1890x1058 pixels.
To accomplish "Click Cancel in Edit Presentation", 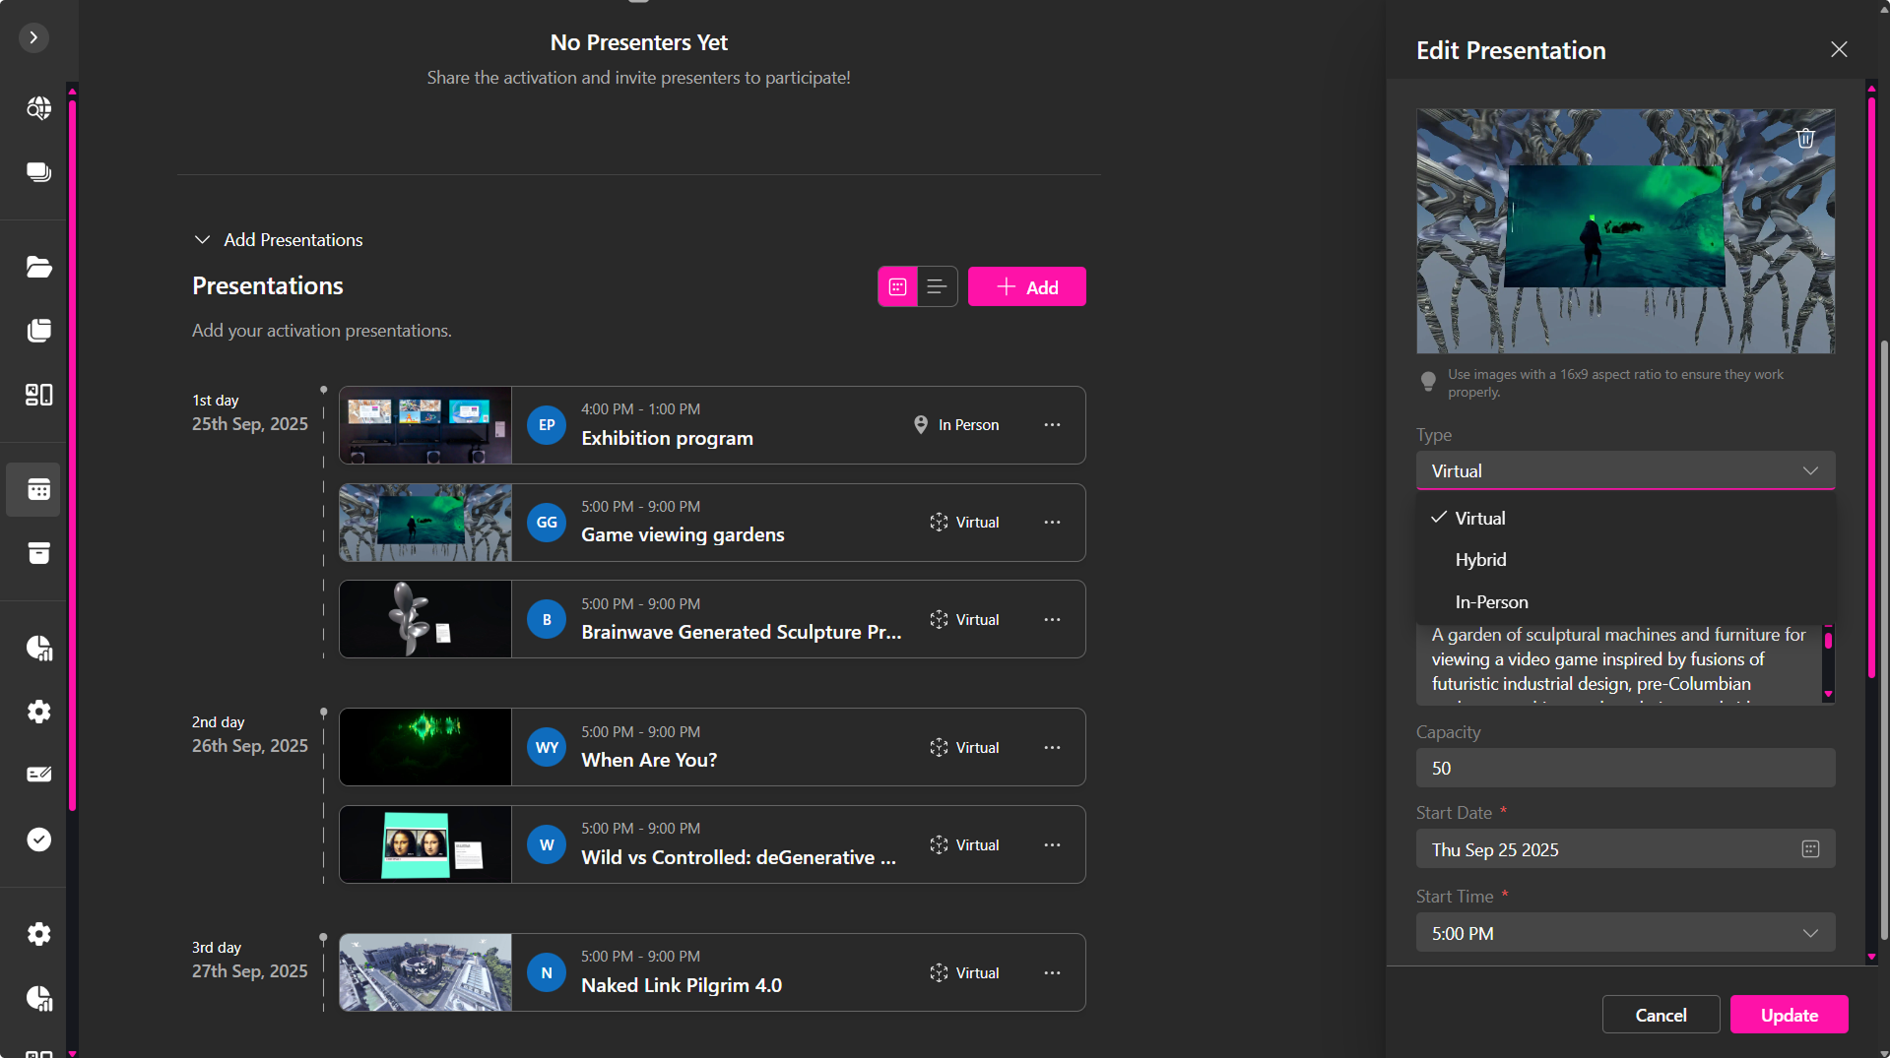I will tap(1660, 1015).
